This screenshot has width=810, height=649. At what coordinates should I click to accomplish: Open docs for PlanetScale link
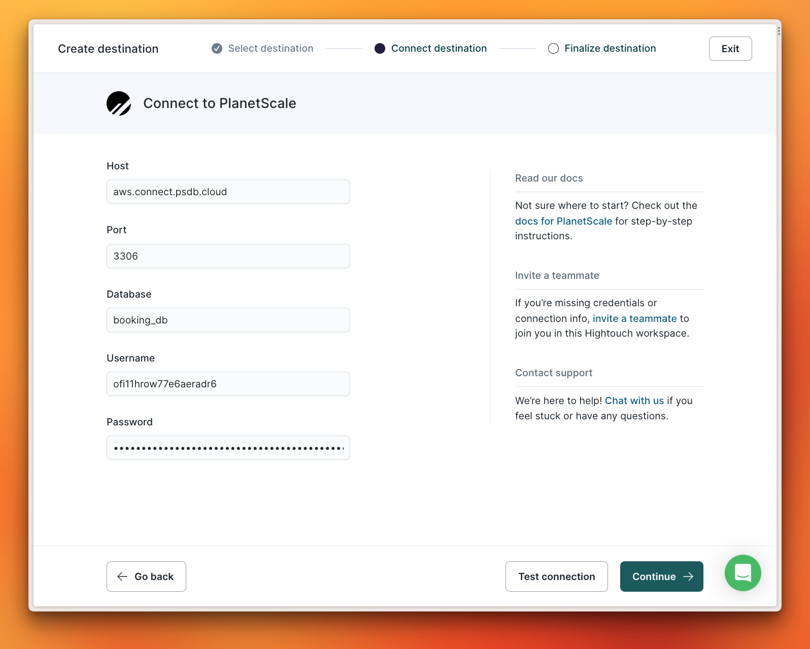(x=563, y=221)
